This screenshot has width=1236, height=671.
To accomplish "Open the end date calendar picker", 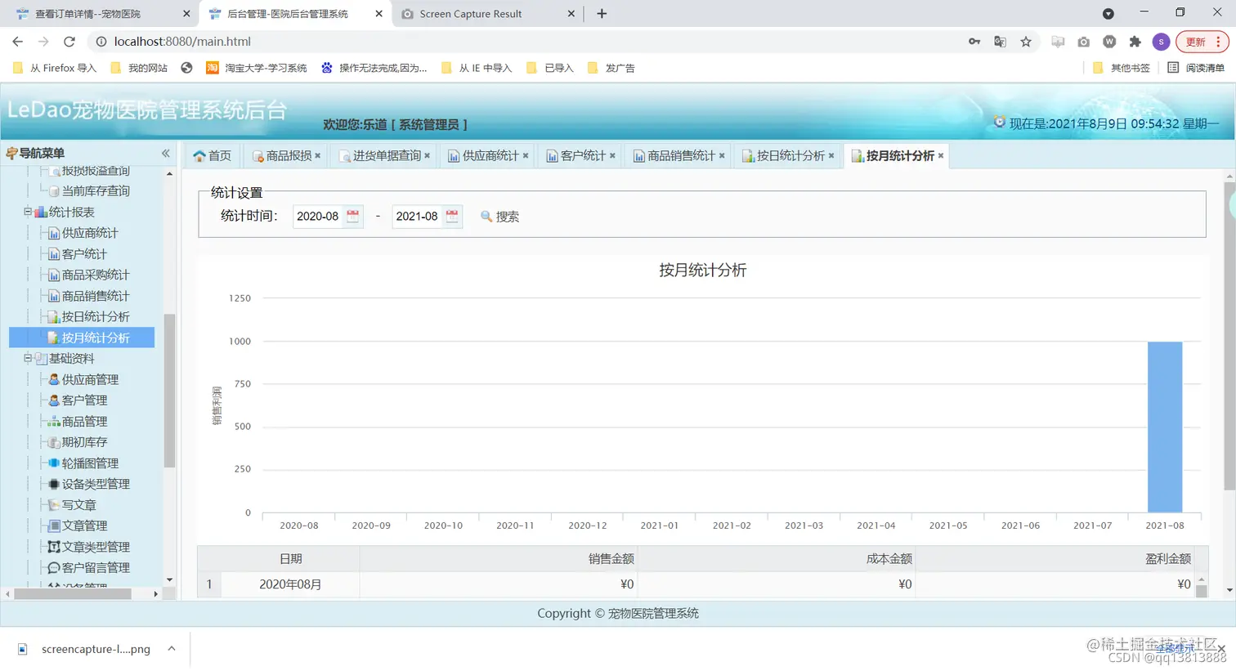I will coord(451,216).
